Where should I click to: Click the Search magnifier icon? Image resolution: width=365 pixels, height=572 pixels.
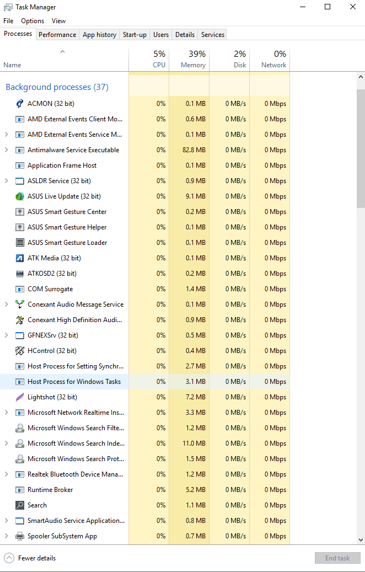pos(20,505)
